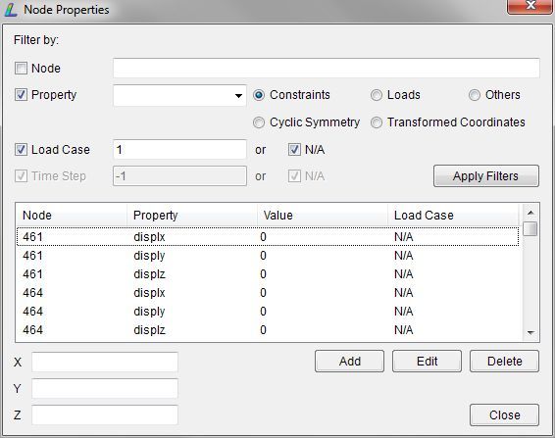Viewport: 555px width, 438px height.
Task: Click the Z coordinate field
Action: (105, 415)
